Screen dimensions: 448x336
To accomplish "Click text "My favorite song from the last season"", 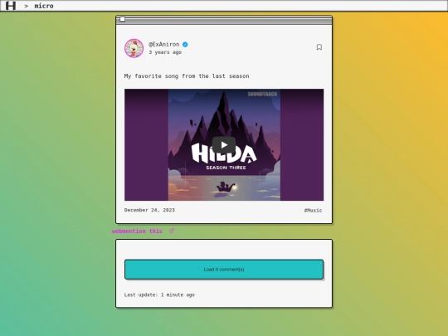I will pos(187,76).
